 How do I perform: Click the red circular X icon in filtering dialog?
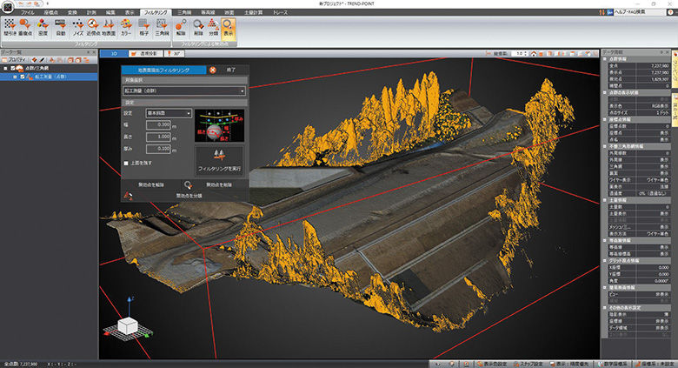[x=212, y=70]
